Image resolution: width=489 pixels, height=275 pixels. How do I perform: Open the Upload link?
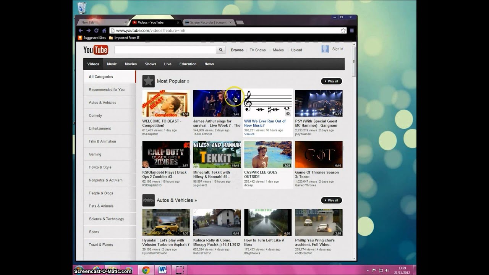[x=296, y=50]
